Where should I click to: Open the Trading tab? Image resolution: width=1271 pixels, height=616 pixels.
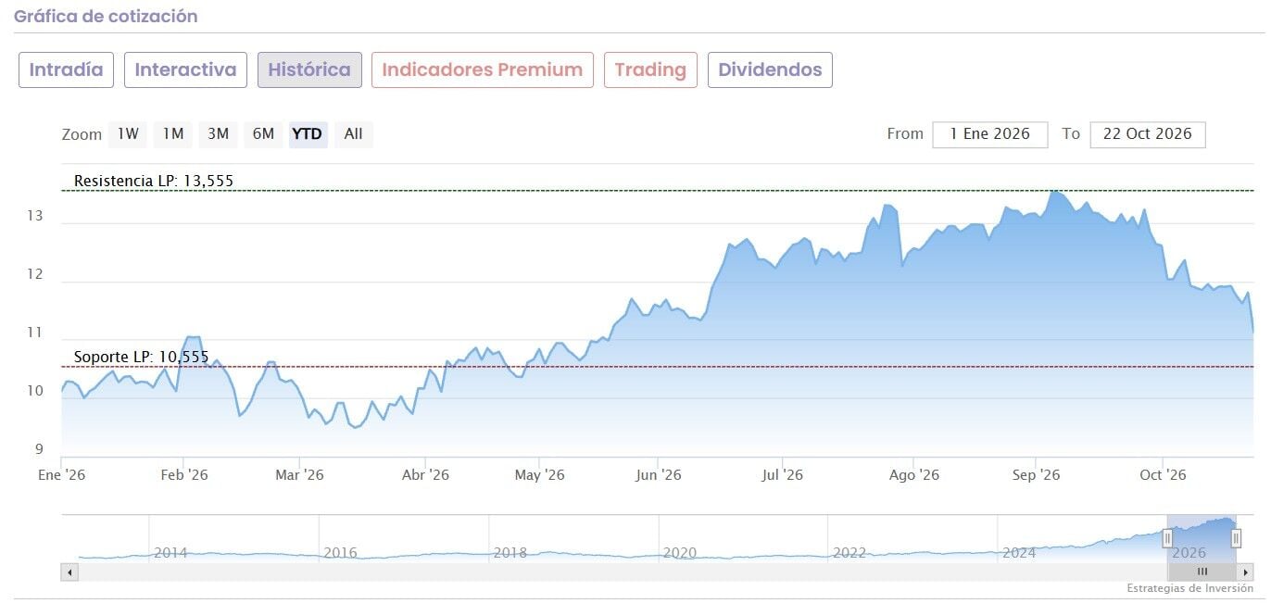coord(650,69)
